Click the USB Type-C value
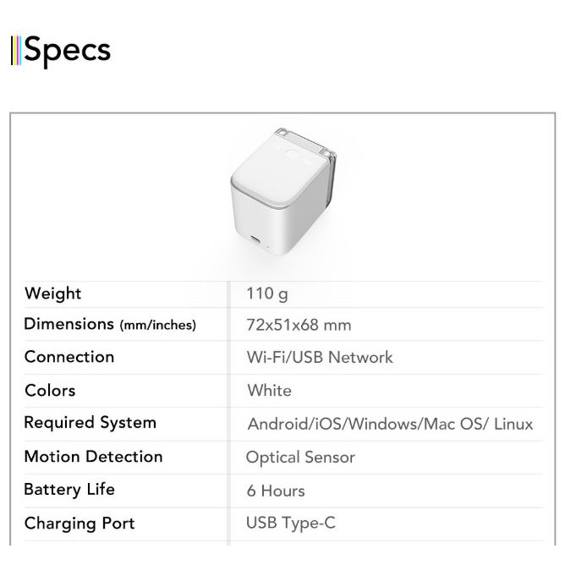Image resolution: width=576 pixels, height=576 pixels. pyautogui.click(x=290, y=524)
